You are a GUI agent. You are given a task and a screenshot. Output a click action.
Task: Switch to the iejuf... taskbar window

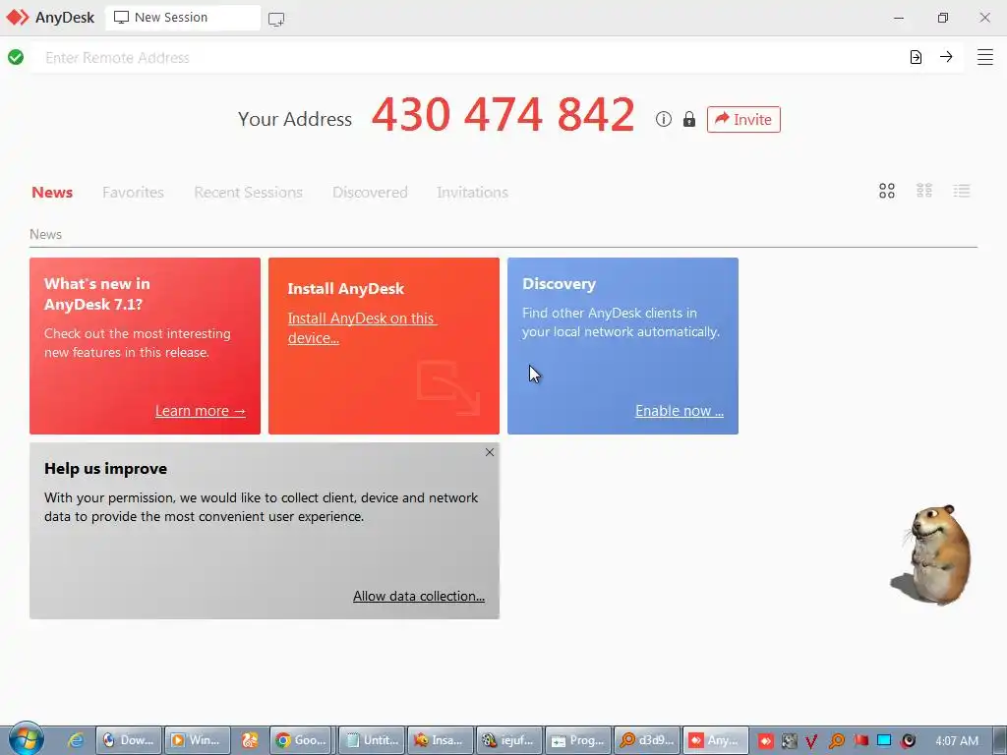point(510,740)
